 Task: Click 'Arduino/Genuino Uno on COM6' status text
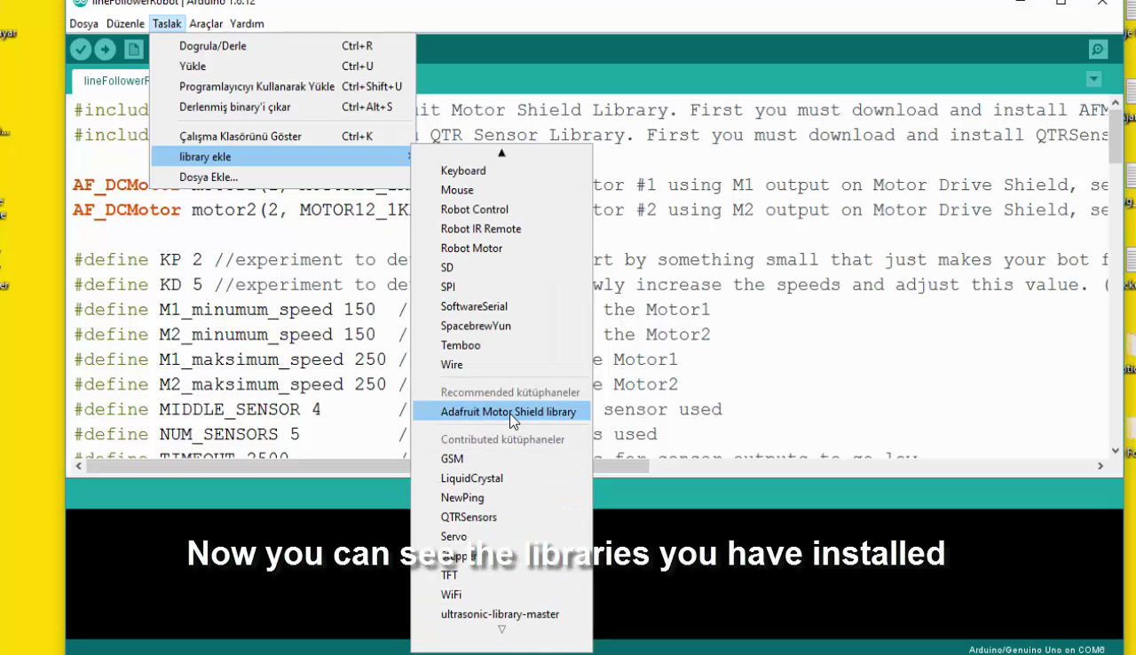1037,650
